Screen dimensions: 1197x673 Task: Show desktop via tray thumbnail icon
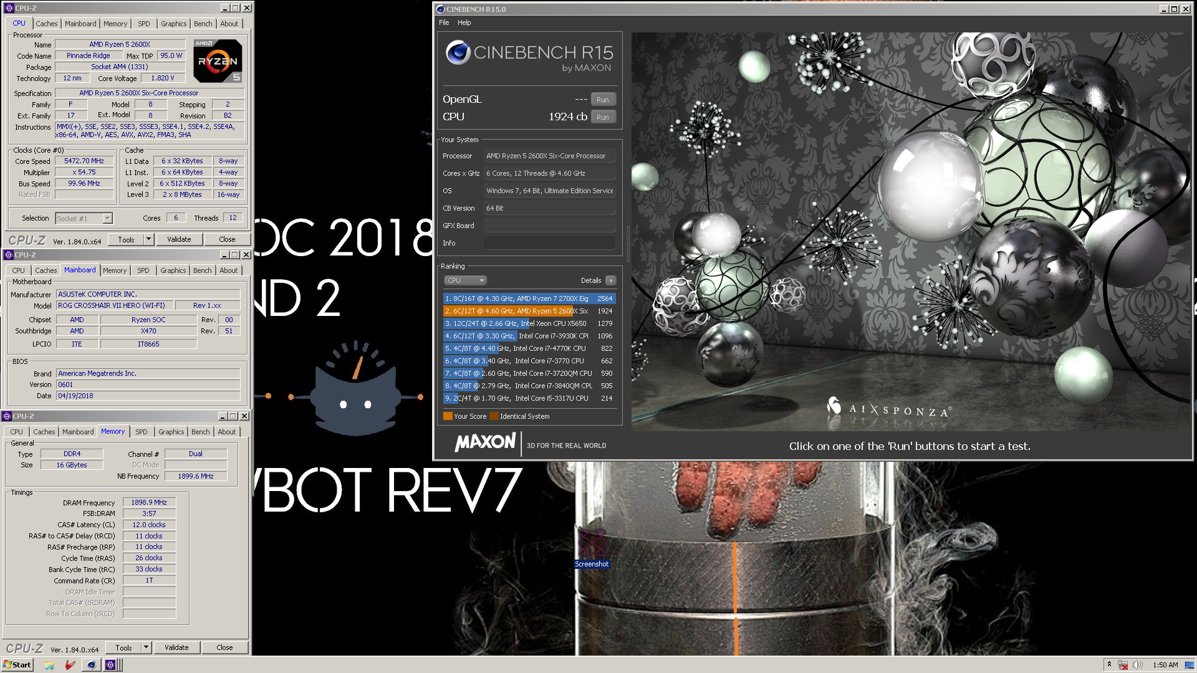click(1190, 665)
